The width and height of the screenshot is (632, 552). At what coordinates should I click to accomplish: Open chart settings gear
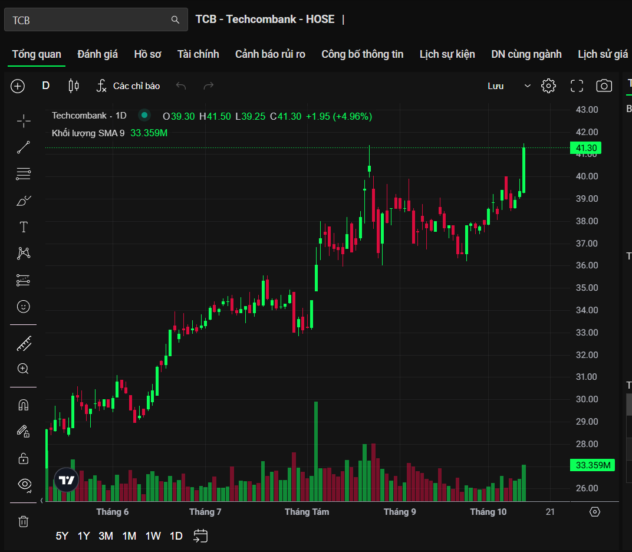point(548,86)
